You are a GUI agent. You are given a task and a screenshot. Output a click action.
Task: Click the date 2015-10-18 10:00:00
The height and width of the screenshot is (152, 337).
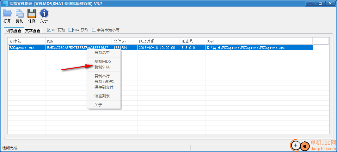click(x=157, y=48)
